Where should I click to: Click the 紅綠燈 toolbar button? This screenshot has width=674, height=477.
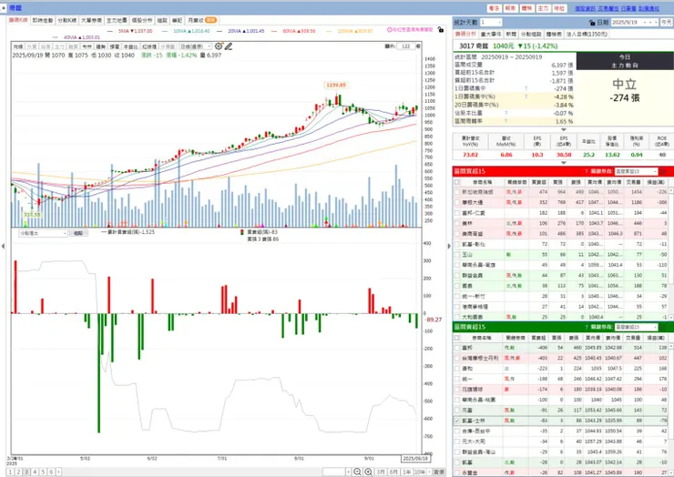149,46
